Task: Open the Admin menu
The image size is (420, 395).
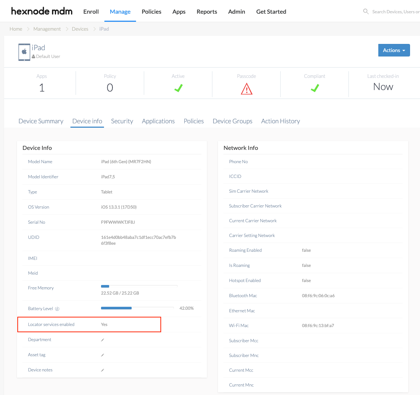Action: pyautogui.click(x=236, y=11)
